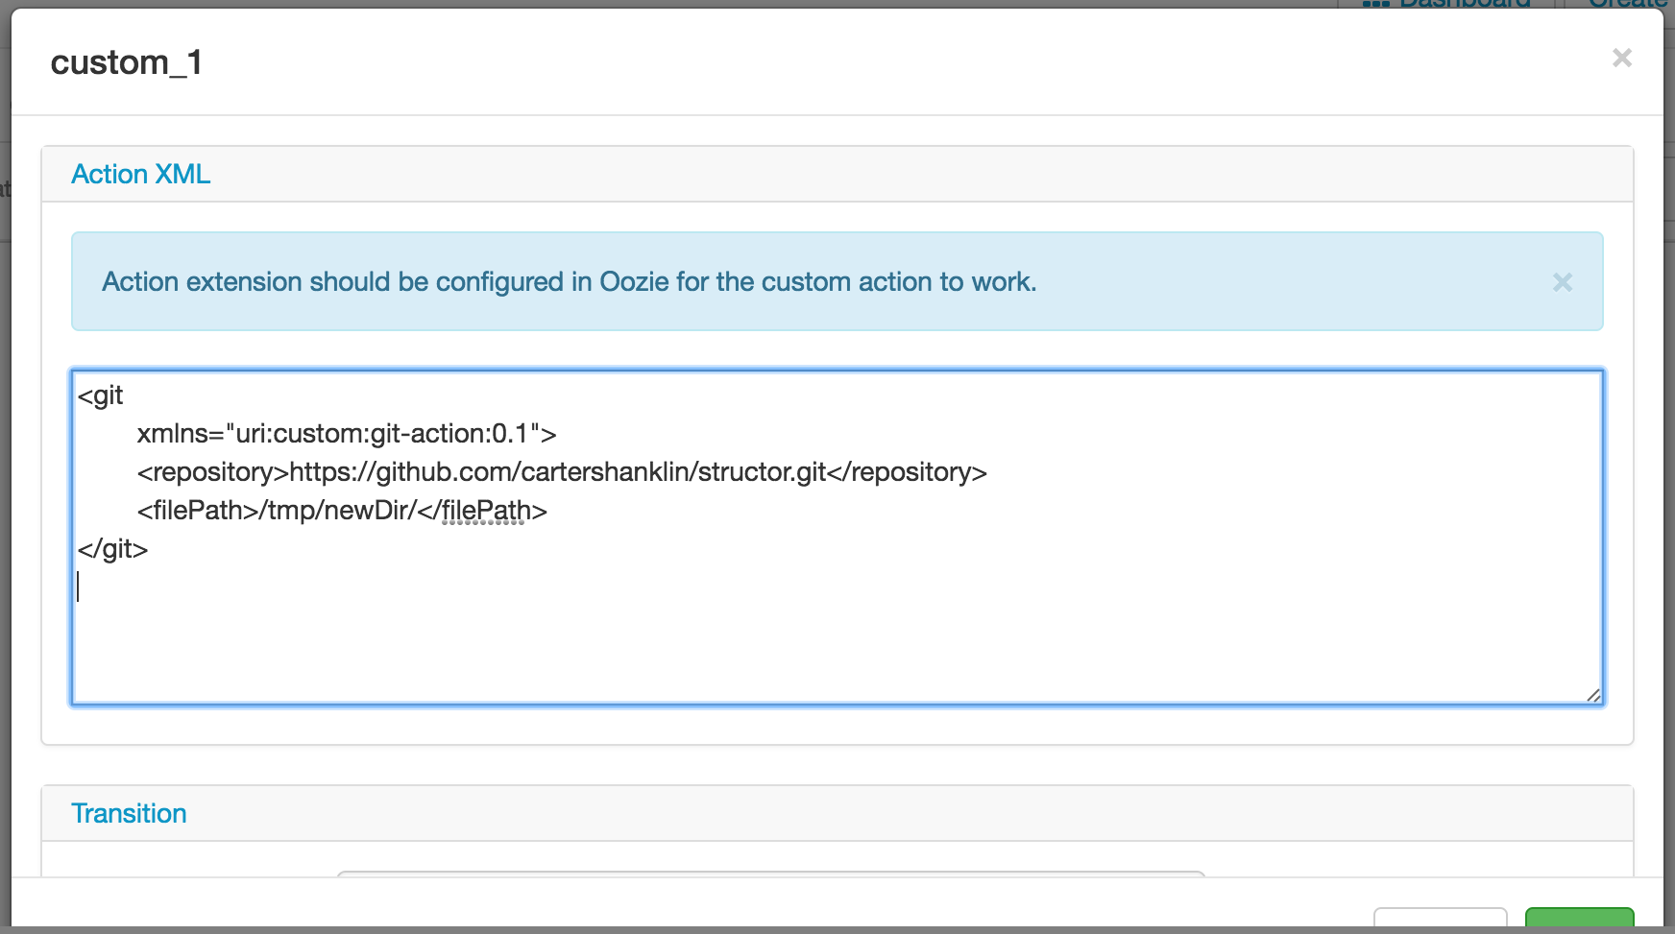Screen dimensions: 1675x934
Task: Click the closing </git> tag text
Action: click(113, 549)
